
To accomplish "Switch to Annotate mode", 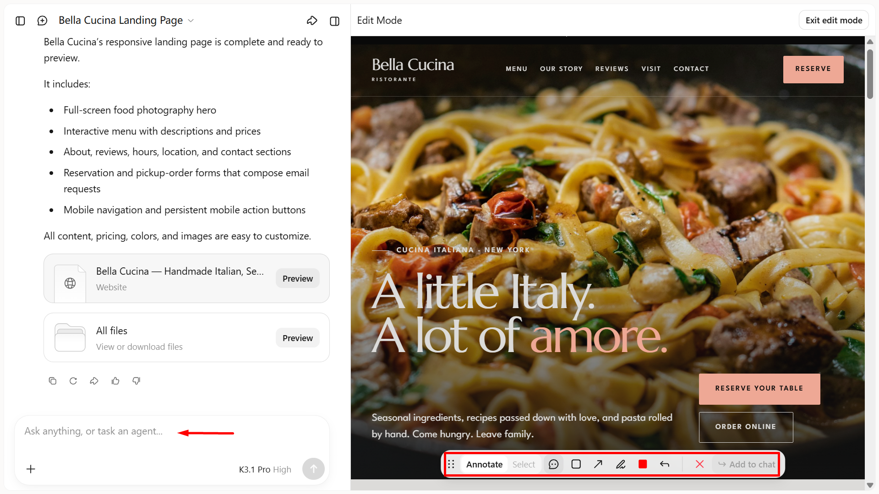I will tap(484, 464).
